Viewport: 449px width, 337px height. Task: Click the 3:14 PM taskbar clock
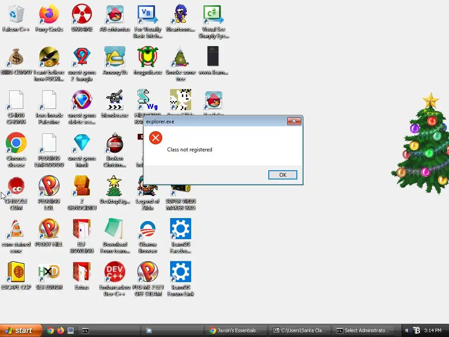tap(433, 330)
